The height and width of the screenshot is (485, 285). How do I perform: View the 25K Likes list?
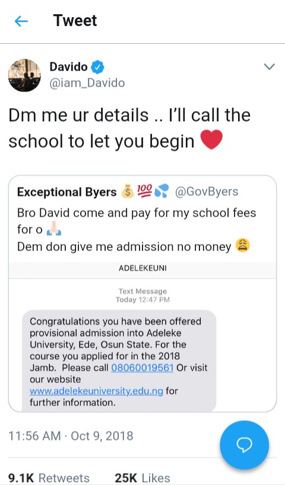[142, 478]
